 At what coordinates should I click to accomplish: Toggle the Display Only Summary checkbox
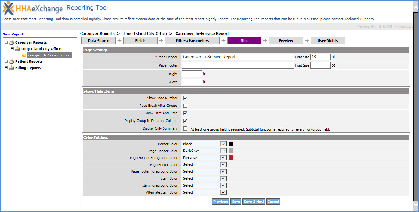(185, 129)
